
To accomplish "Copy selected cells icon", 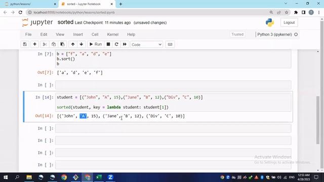I will click(54, 44).
